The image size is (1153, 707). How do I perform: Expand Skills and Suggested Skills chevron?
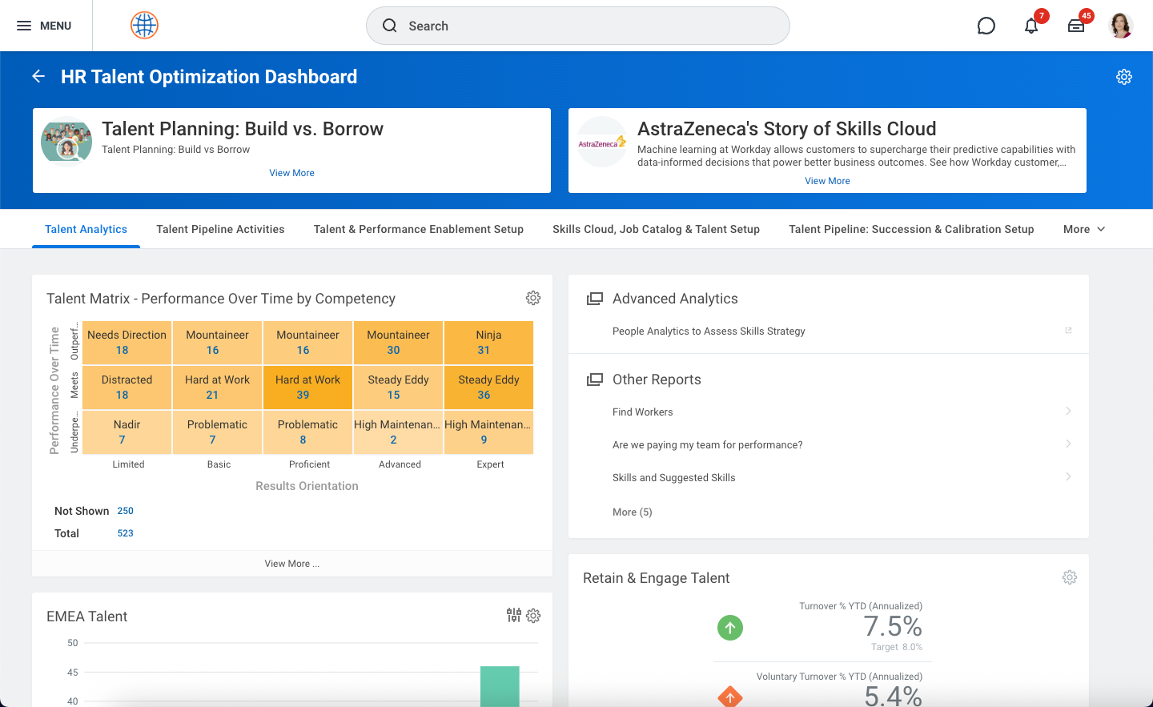point(1068,477)
